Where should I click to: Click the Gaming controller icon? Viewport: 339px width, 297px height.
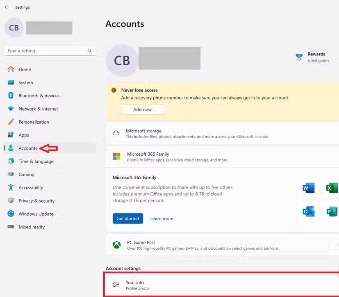pos(11,174)
